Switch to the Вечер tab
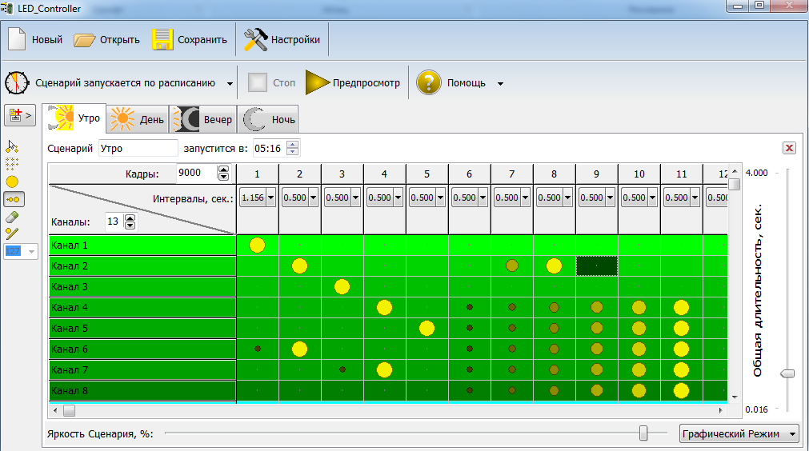The image size is (809, 451). tap(202, 120)
